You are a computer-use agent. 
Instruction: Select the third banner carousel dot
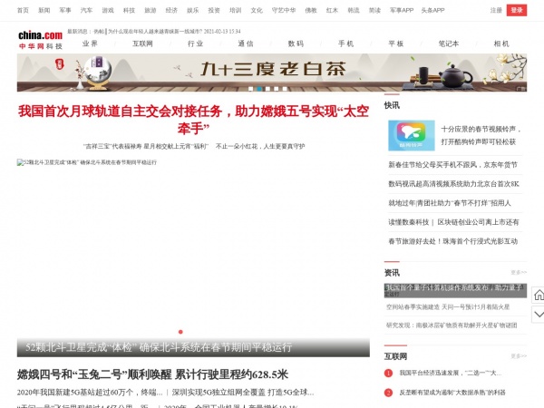[x=267, y=89]
